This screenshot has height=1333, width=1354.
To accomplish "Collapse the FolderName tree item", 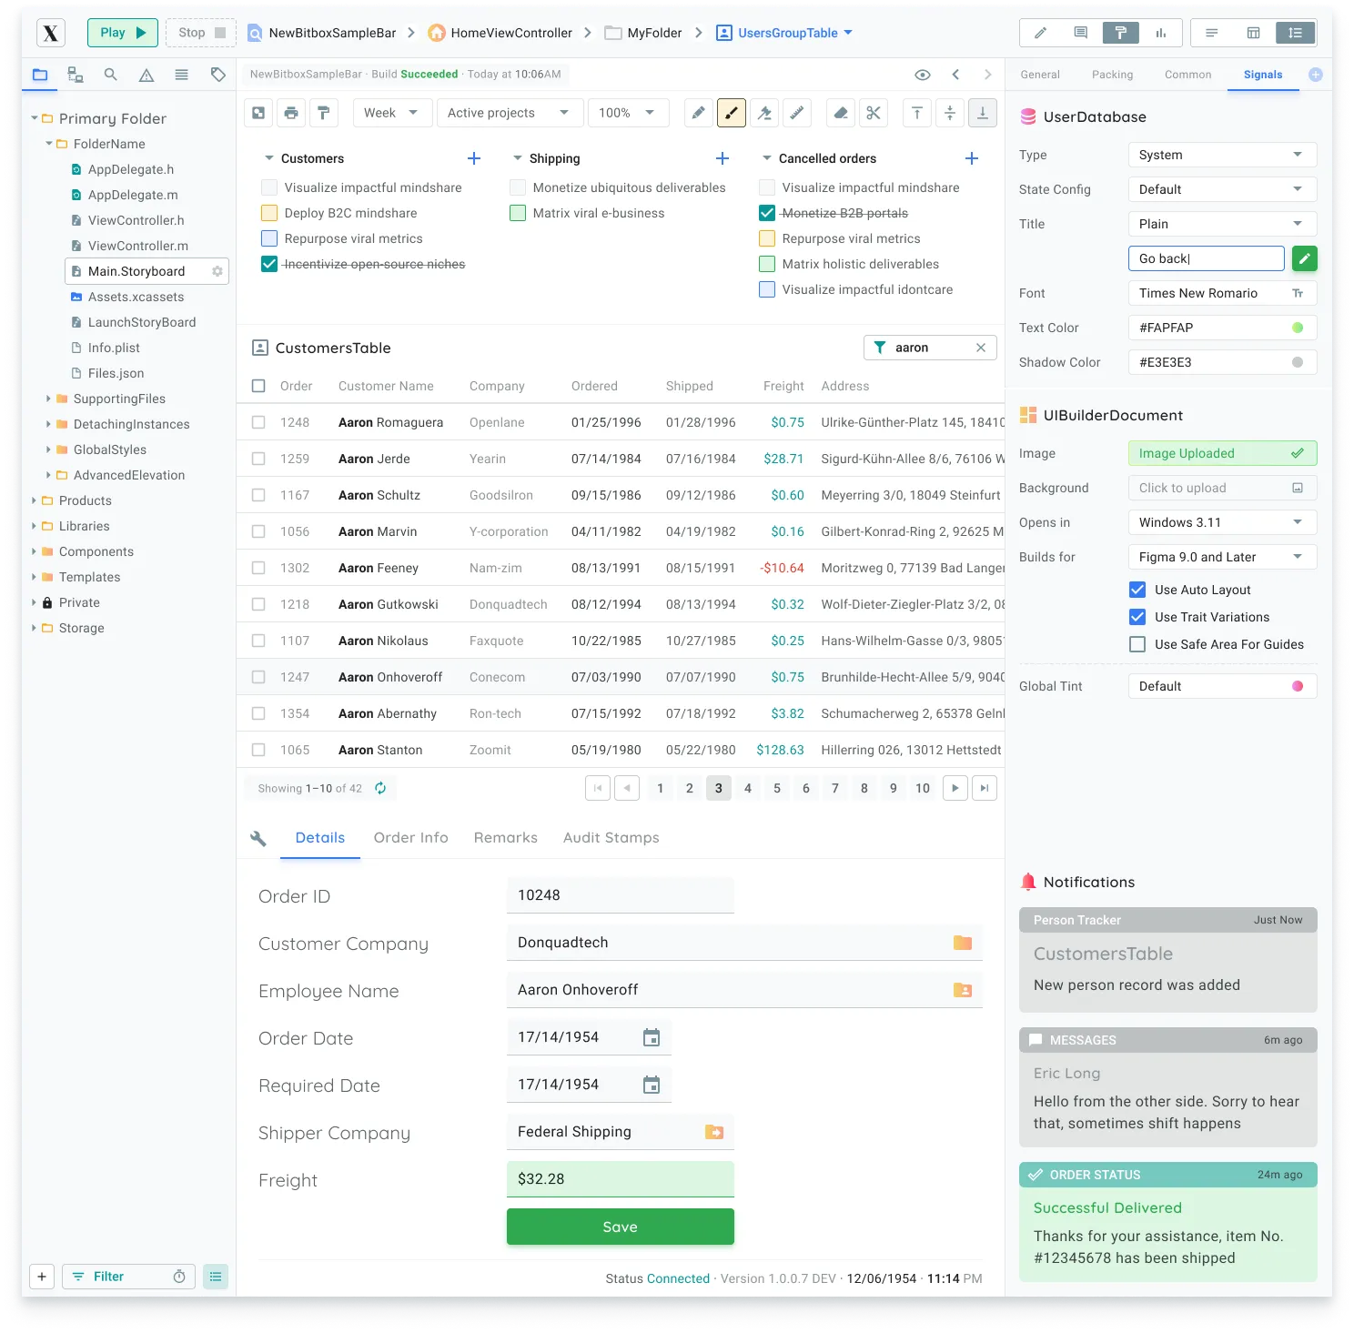I will [49, 143].
